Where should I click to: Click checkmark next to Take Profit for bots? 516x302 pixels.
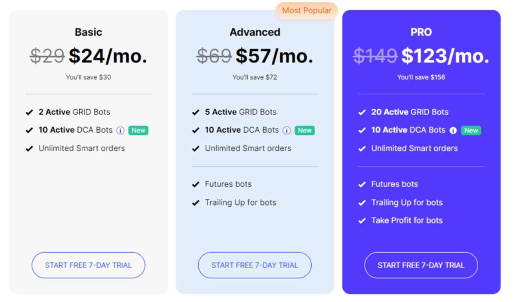coord(362,221)
